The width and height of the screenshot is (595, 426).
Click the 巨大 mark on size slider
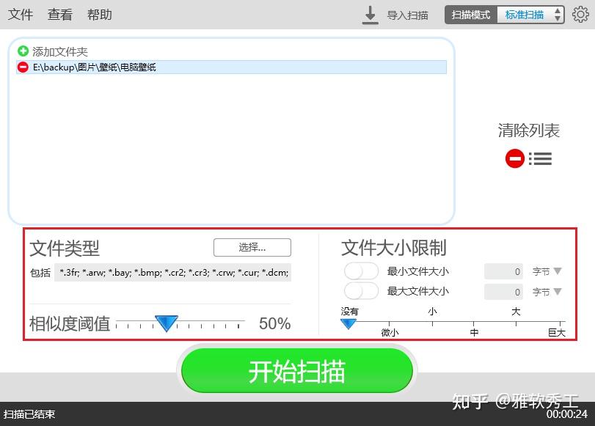tap(557, 333)
